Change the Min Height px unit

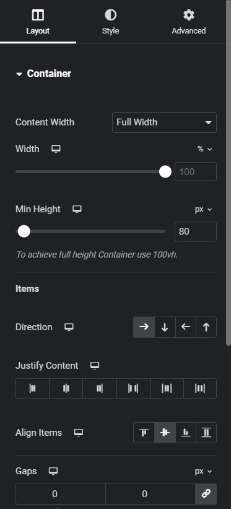[x=204, y=209]
